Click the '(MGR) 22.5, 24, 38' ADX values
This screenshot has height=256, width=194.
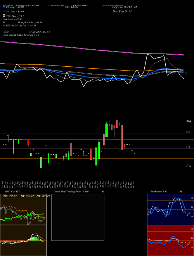click(x=39, y=32)
